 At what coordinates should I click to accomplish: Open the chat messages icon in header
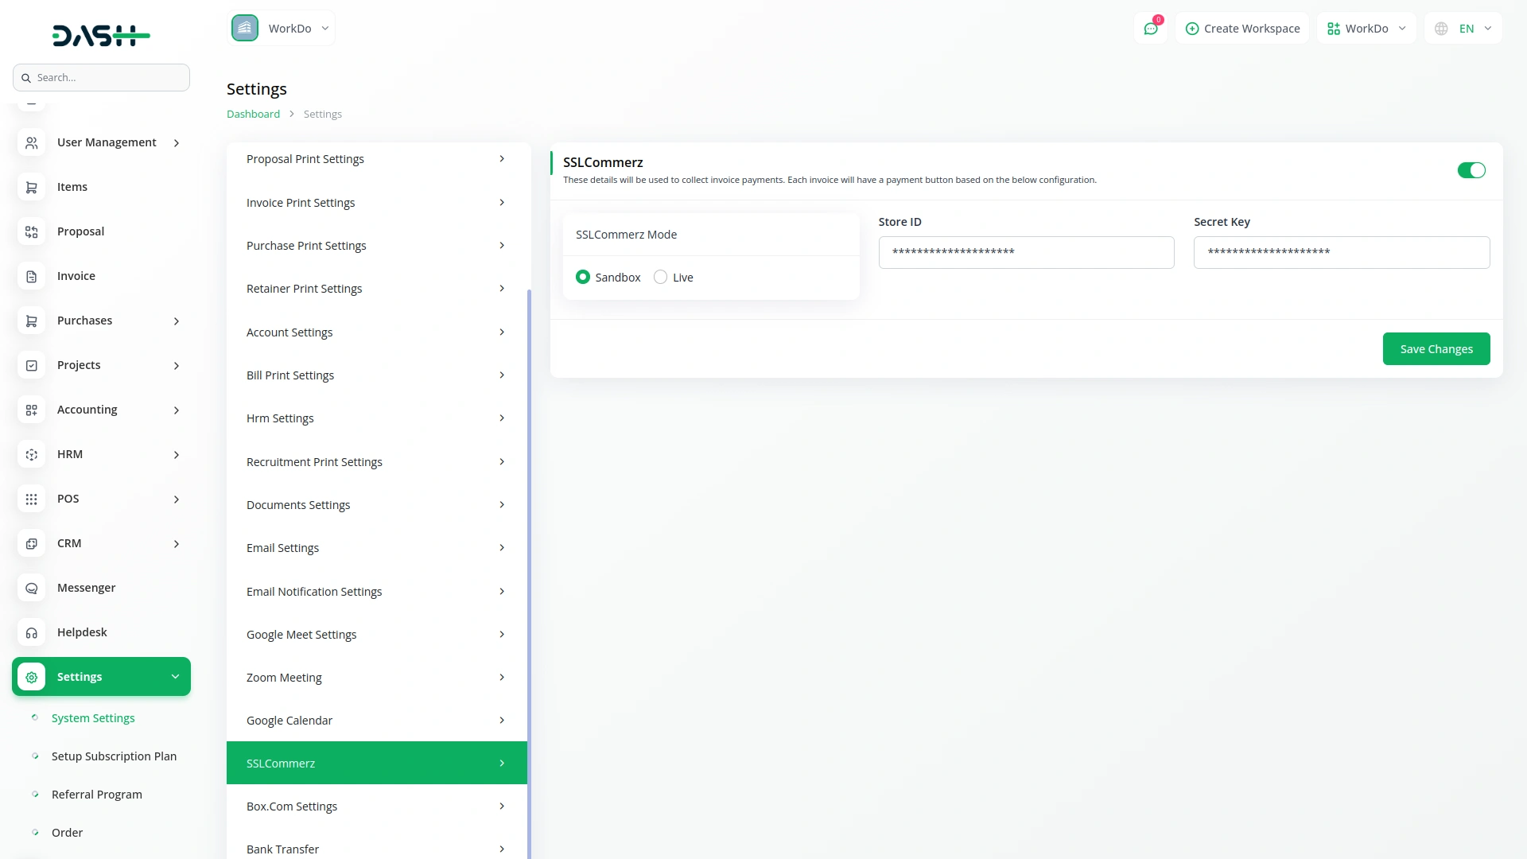click(x=1150, y=29)
